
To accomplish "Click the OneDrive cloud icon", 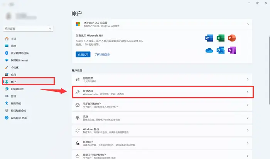I will coord(209,50).
